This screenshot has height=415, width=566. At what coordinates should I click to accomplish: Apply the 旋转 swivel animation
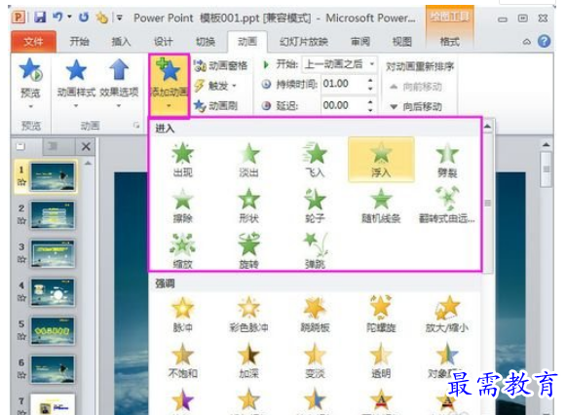(248, 250)
